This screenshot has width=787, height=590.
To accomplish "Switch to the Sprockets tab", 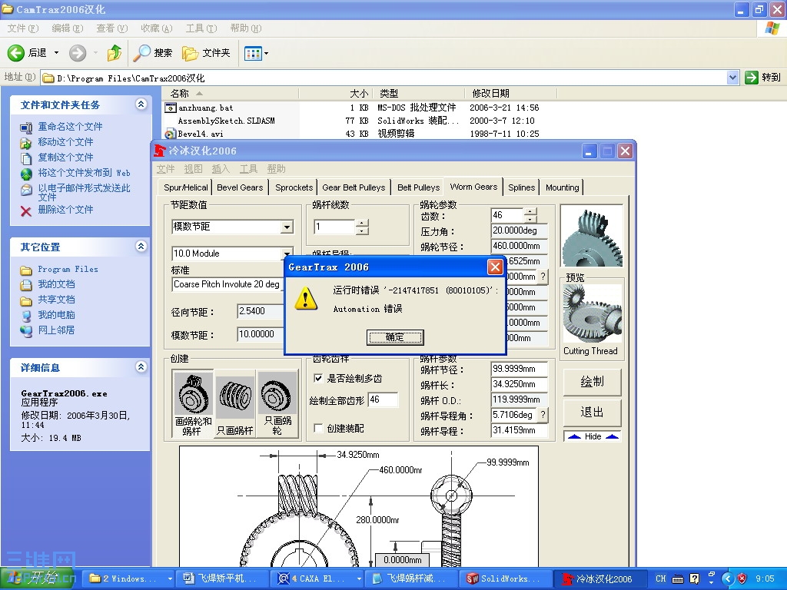I will (x=294, y=187).
